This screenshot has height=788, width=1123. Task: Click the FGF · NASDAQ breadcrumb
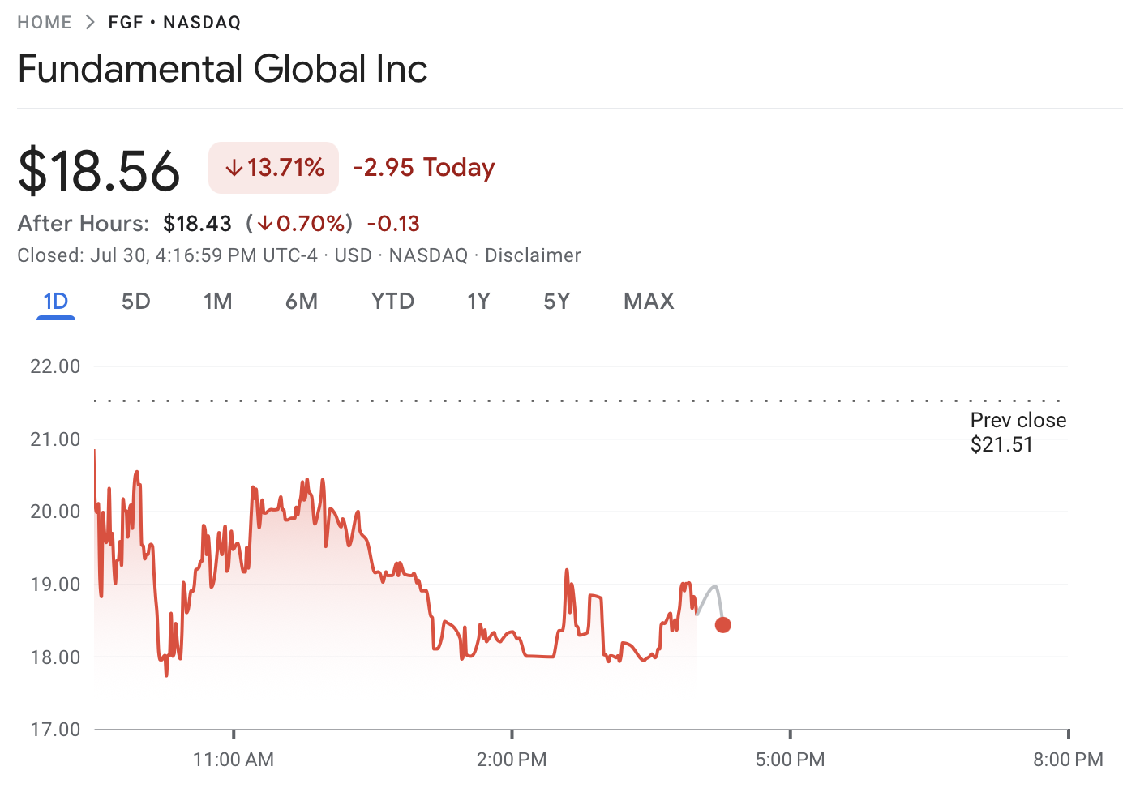pyautogui.click(x=174, y=23)
